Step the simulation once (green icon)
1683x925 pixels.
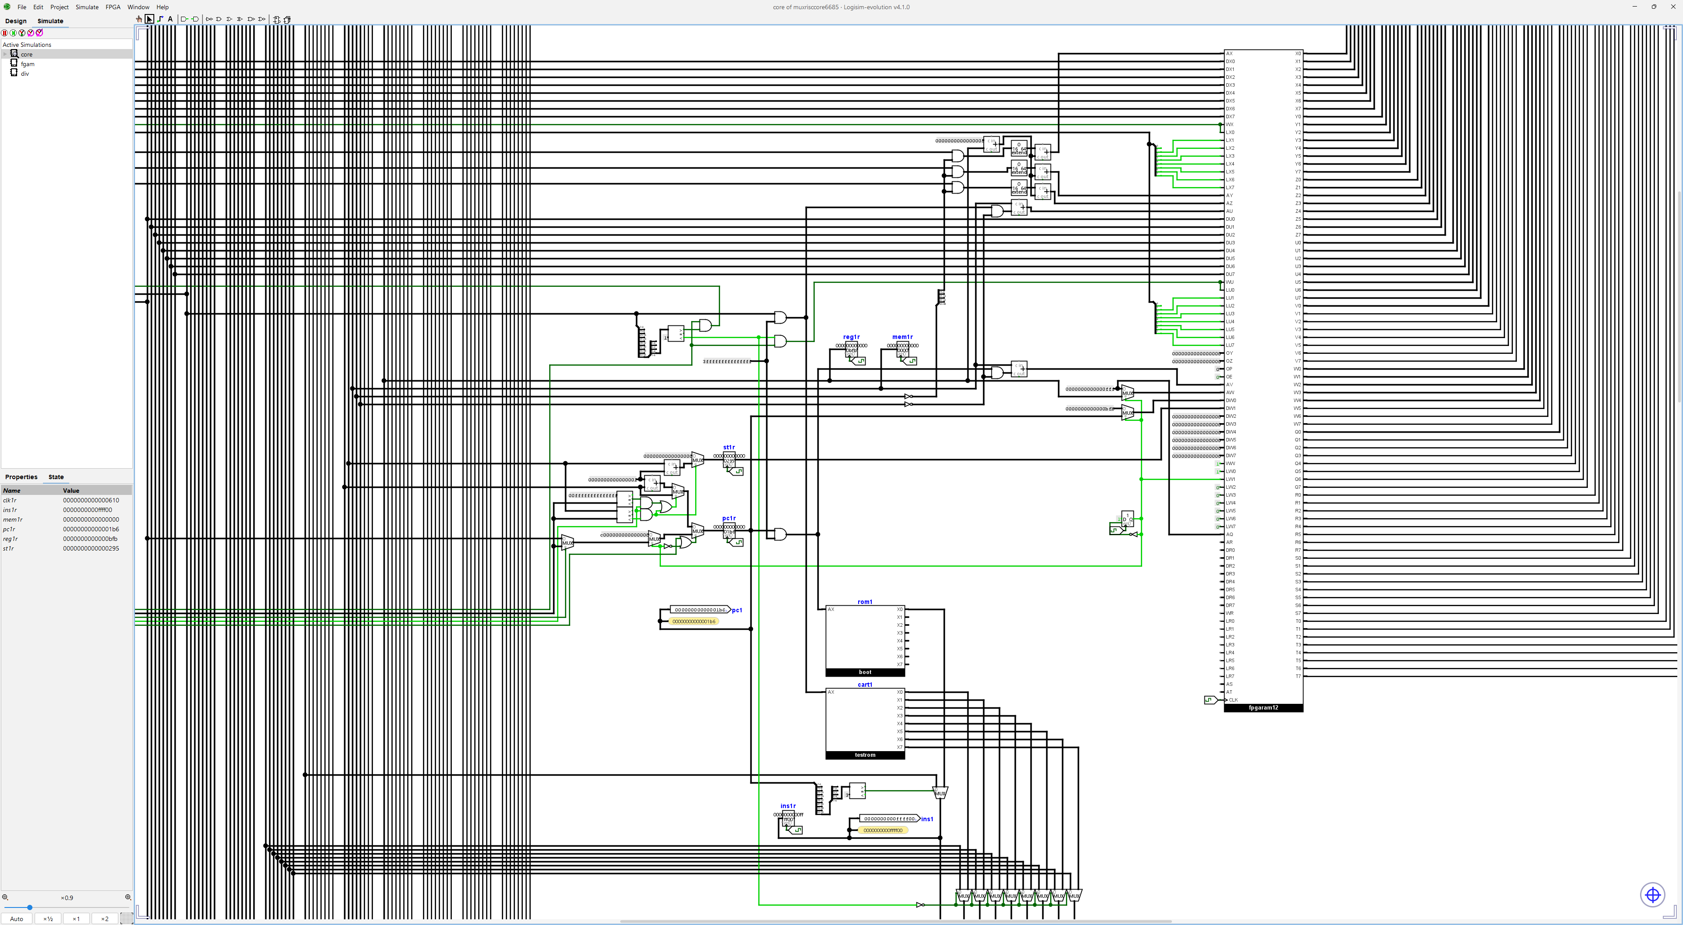(x=14, y=33)
